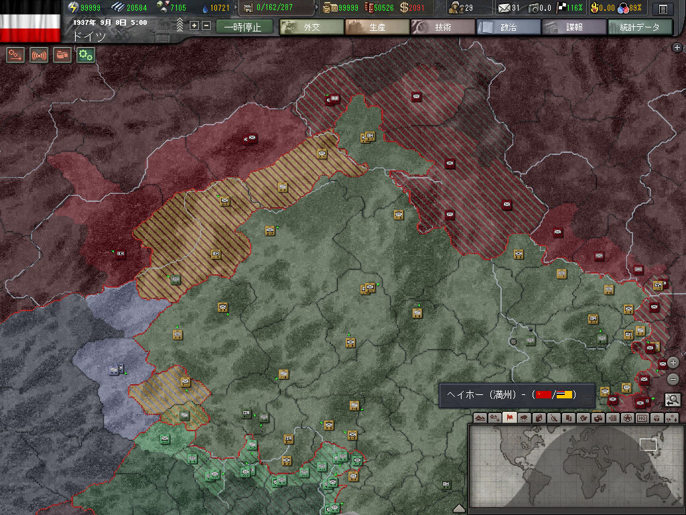Click the metal bars resource icon
This screenshot has width=686, height=515.
[x=117, y=7]
